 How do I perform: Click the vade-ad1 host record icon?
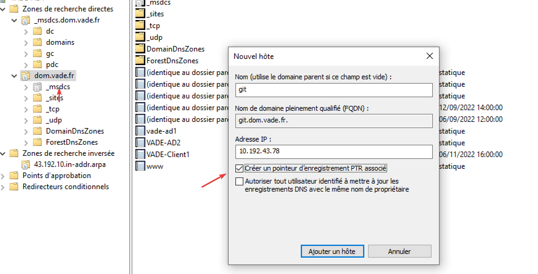(140, 131)
